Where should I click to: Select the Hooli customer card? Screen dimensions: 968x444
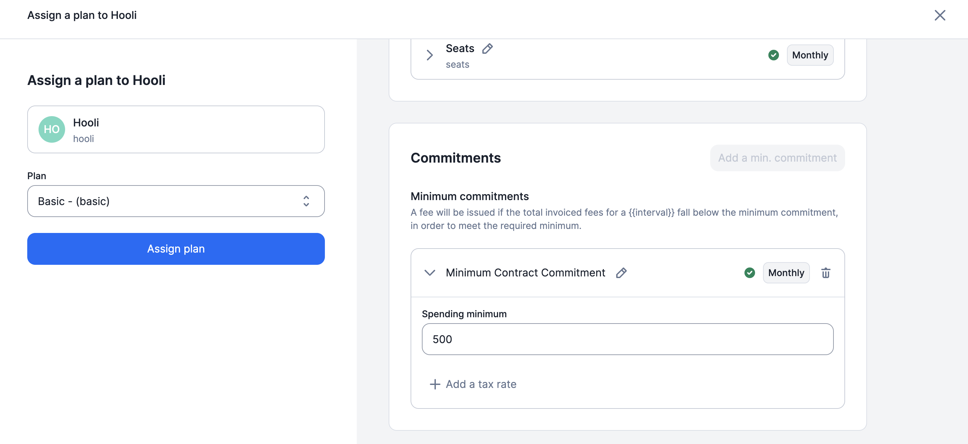176,129
